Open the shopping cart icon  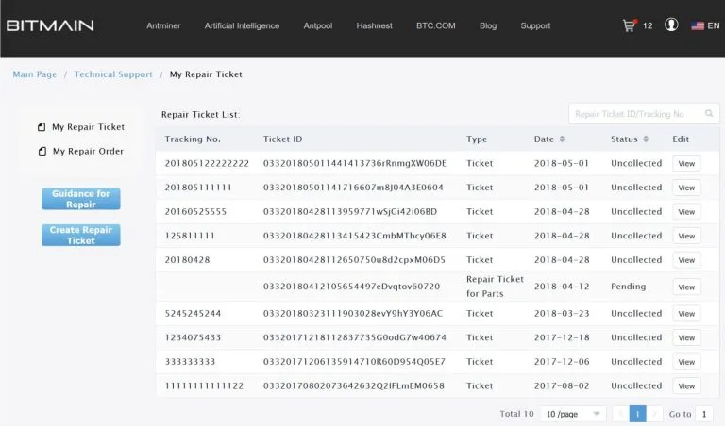(x=629, y=25)
